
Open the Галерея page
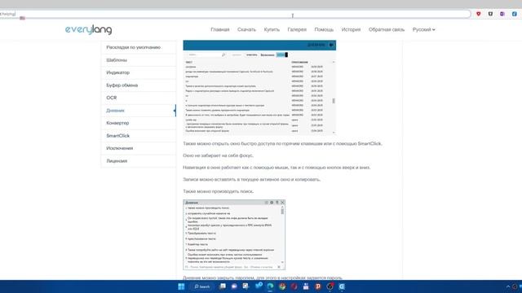pos(297,29)
